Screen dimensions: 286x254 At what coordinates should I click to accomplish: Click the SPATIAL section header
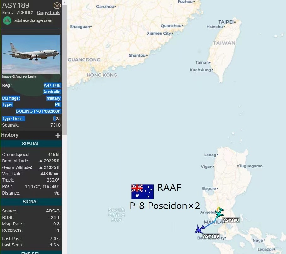coord(31,144)
